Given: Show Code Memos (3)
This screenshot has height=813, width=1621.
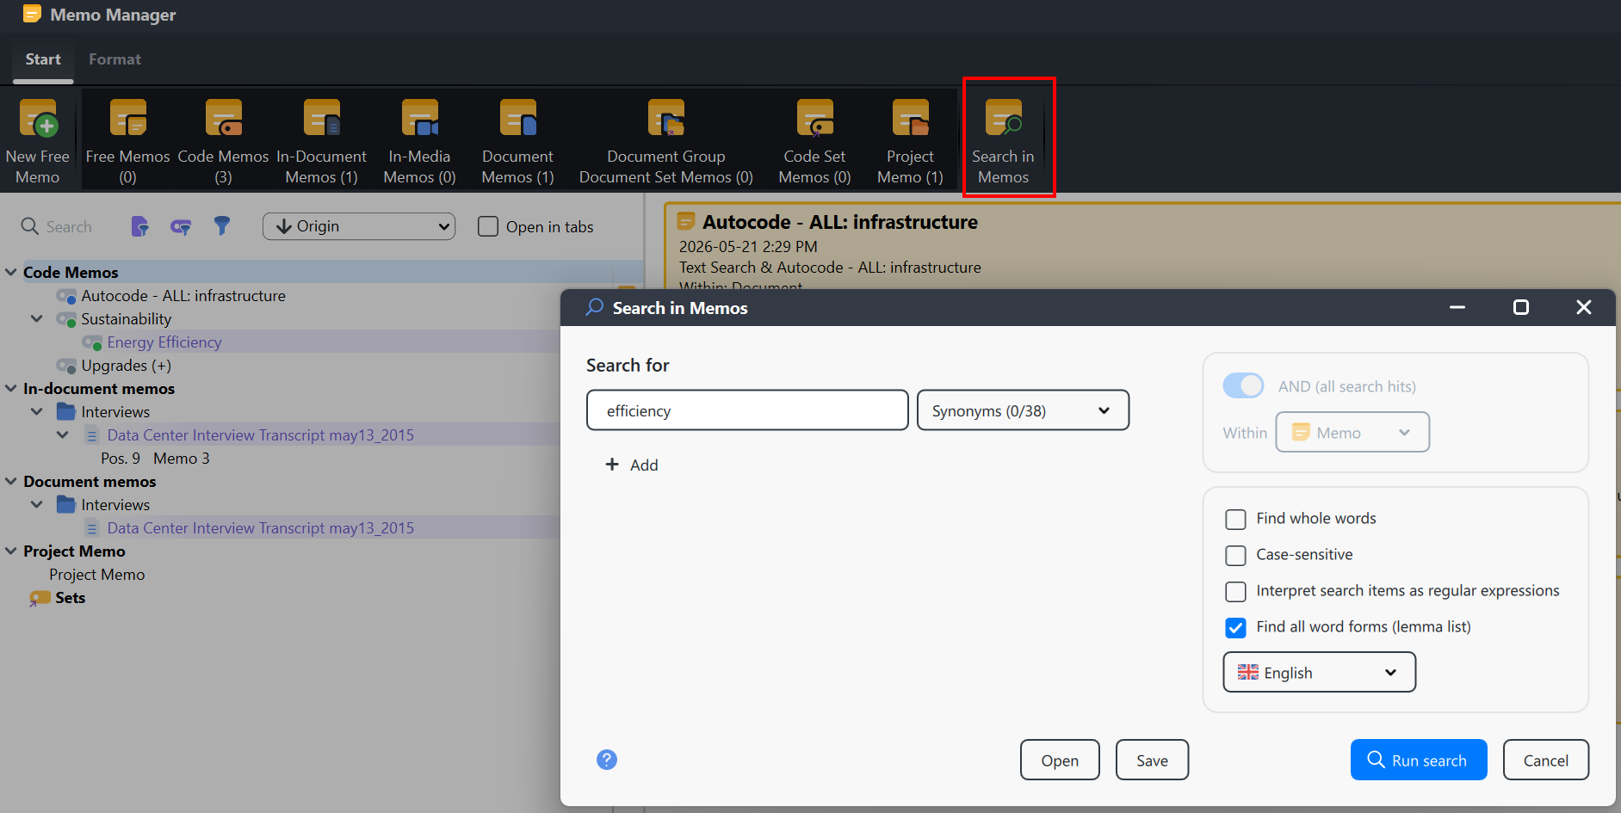Looking at the screenshot, I should click(x=223, y=142).
